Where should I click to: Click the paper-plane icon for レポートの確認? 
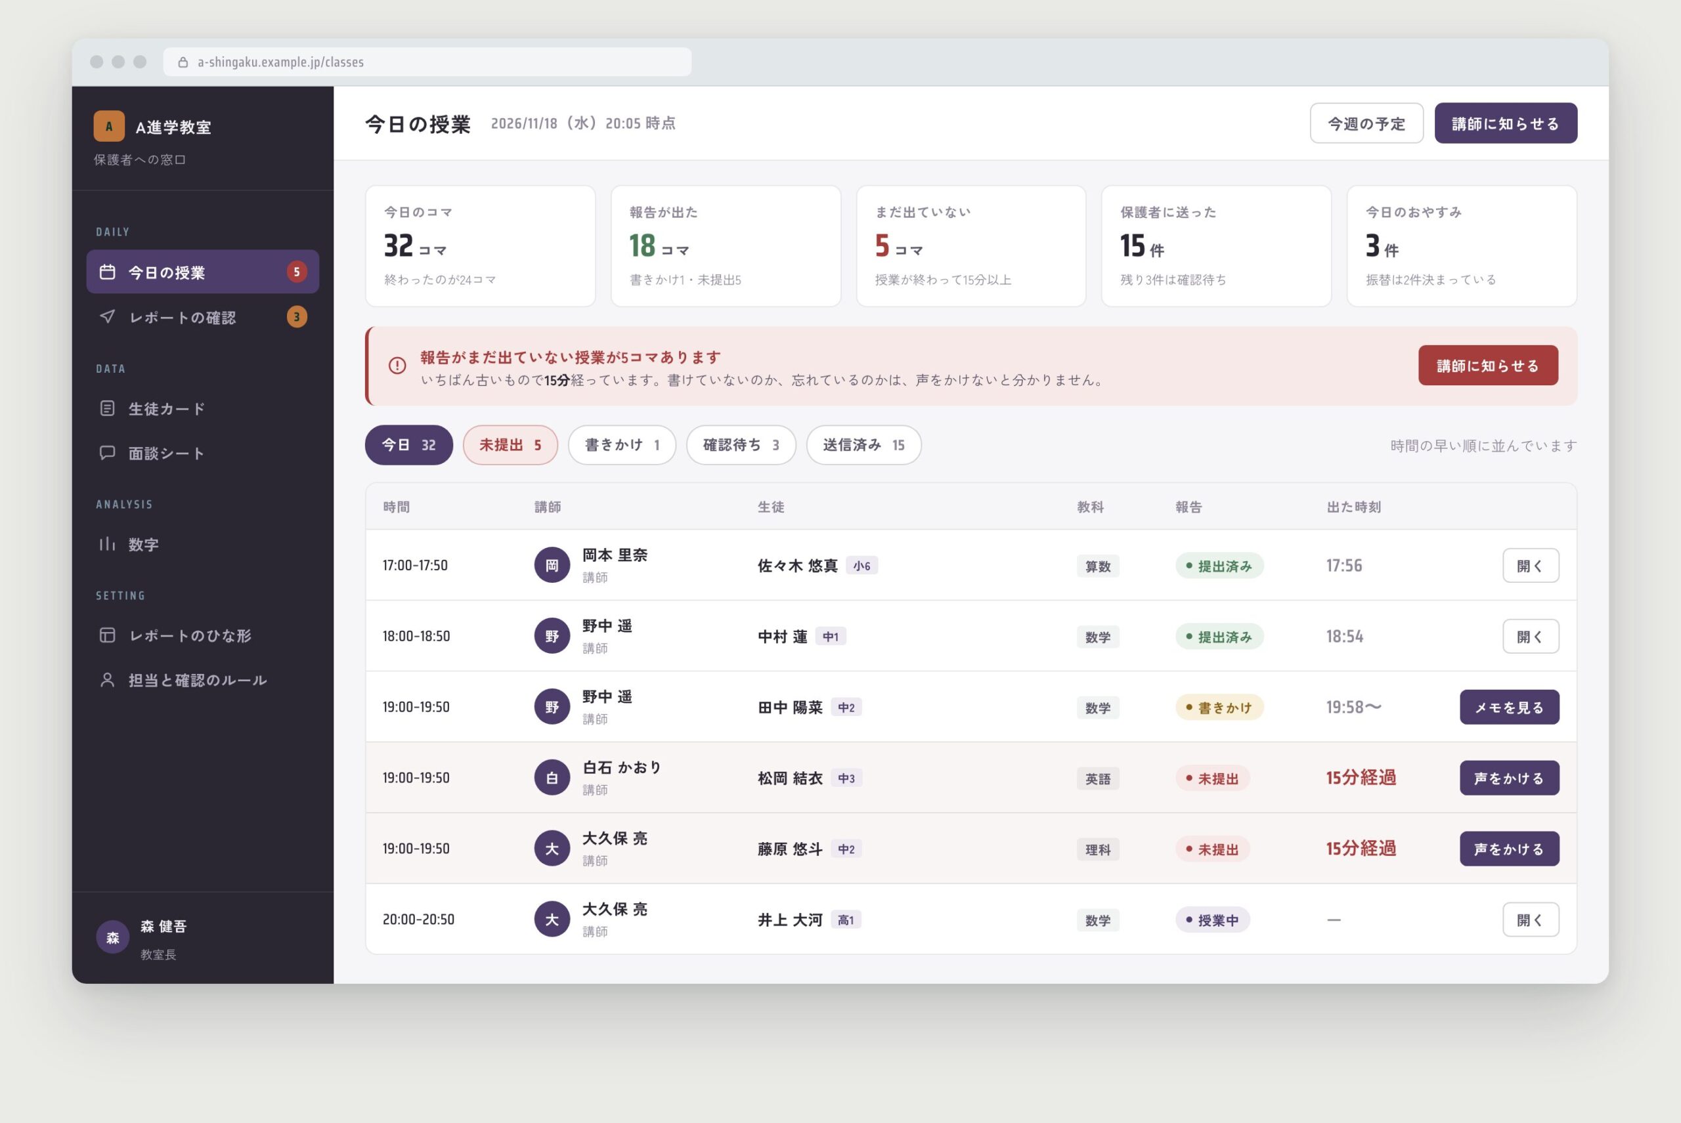pos(108,316)
